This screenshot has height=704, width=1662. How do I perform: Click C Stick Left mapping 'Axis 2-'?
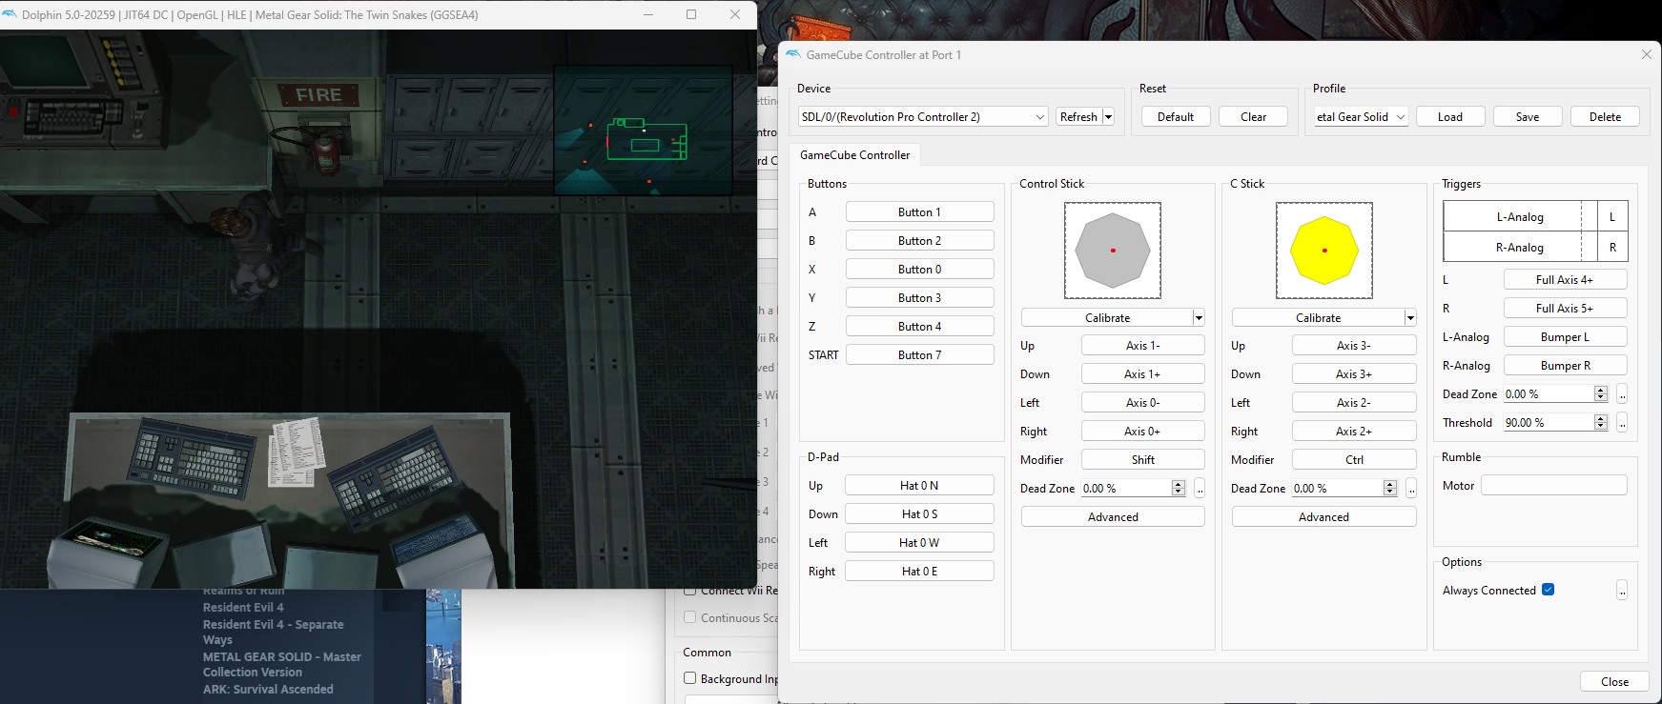[1354, 402]
